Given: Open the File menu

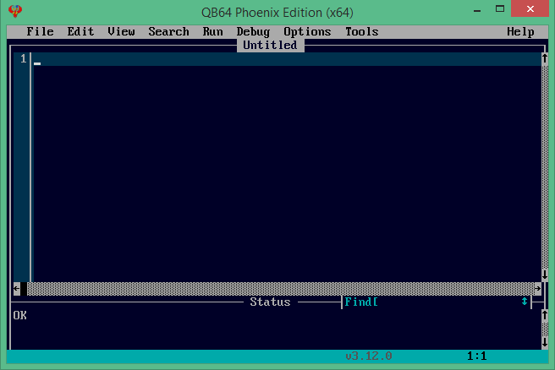Looking at the screenshot, I should 40,31.
